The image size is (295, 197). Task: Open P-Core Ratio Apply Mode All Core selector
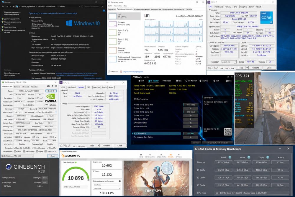(190, 105)
